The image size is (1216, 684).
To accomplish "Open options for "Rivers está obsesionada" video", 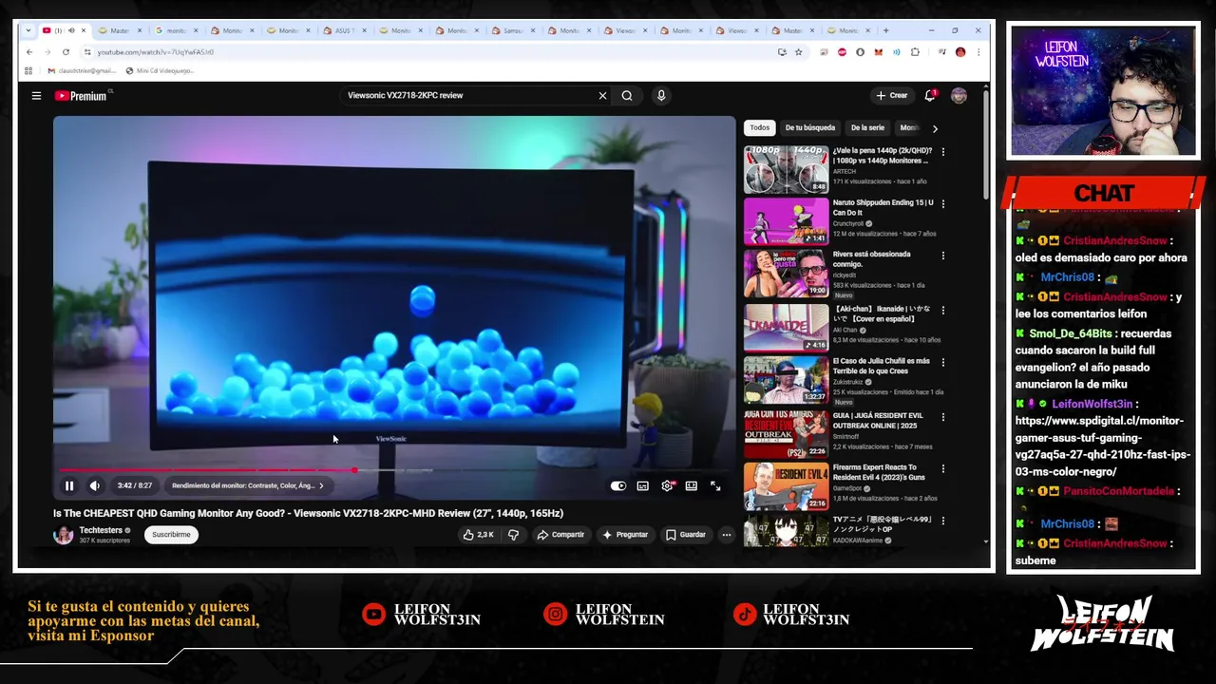I will click(x=943, y=256).
